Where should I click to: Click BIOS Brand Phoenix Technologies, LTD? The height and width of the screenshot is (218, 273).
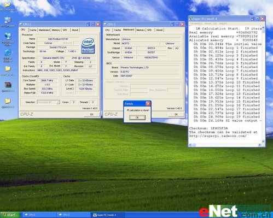pos(150,67)
